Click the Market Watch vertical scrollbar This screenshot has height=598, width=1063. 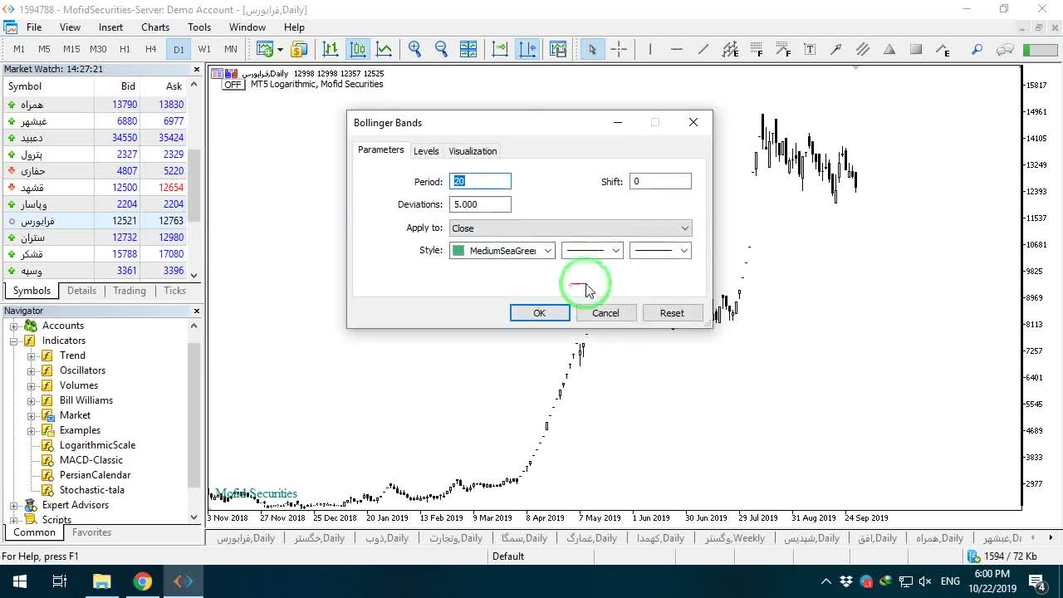click(x=194, y=180)
